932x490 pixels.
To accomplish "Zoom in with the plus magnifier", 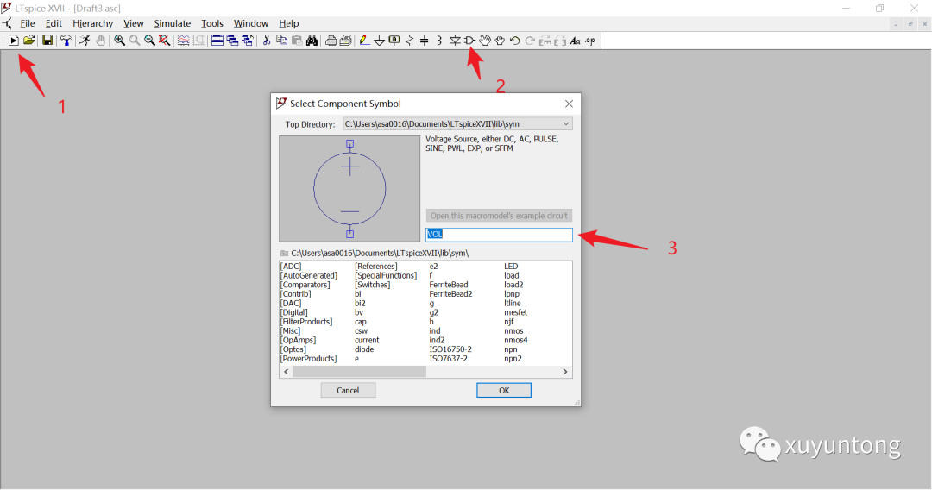I will coord(119,41).
